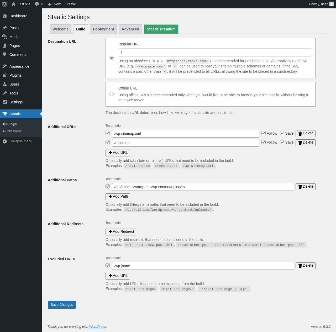Screen dimensions: 336x332
Task: Click plus icon on Add Path button
Action: (x=110, y=197)
